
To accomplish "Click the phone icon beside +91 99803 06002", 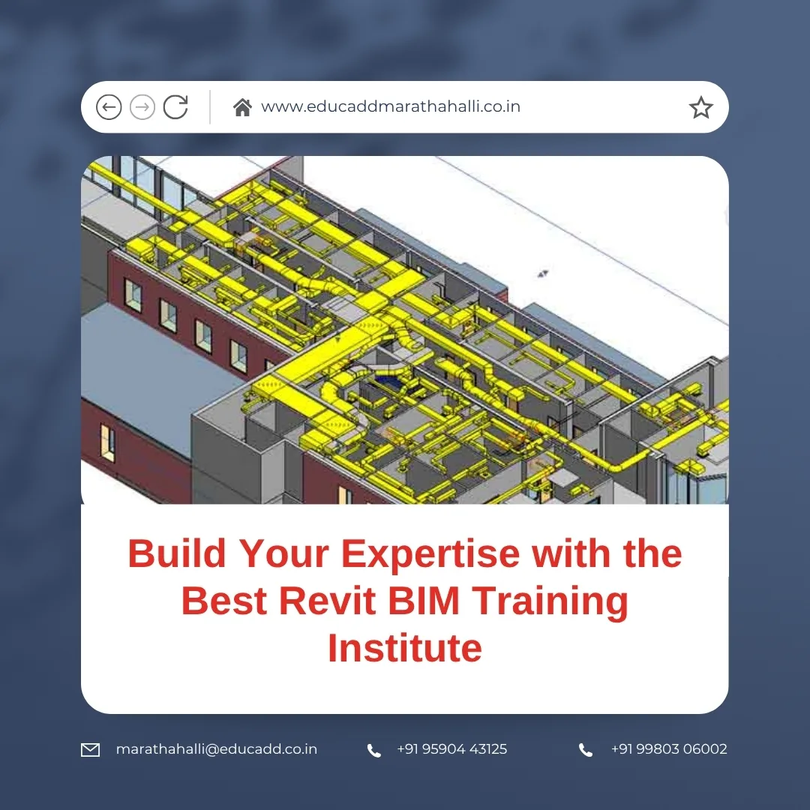I will [586, 750].
